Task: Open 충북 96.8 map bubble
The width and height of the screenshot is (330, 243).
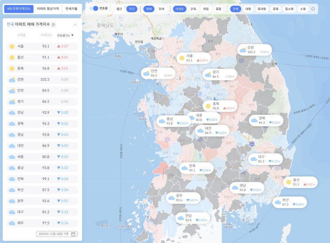Action: [x=220, y=106]
